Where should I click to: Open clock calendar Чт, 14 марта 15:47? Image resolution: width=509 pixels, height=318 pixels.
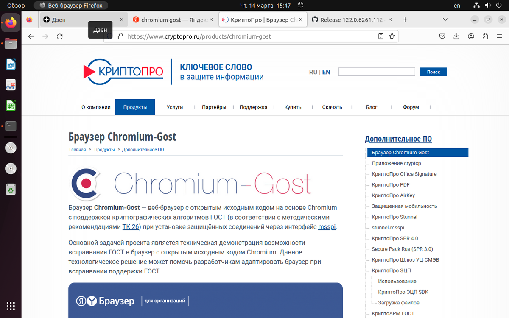266,6
